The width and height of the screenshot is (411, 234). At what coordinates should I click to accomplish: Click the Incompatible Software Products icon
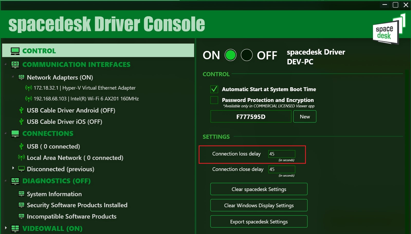tap(22, 216)
